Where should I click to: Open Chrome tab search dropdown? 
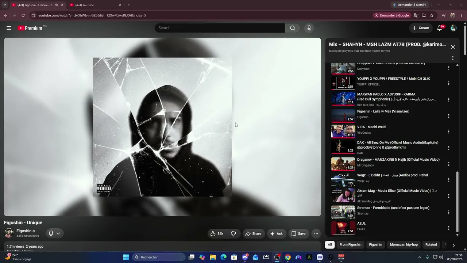click(x=5, y=5)
